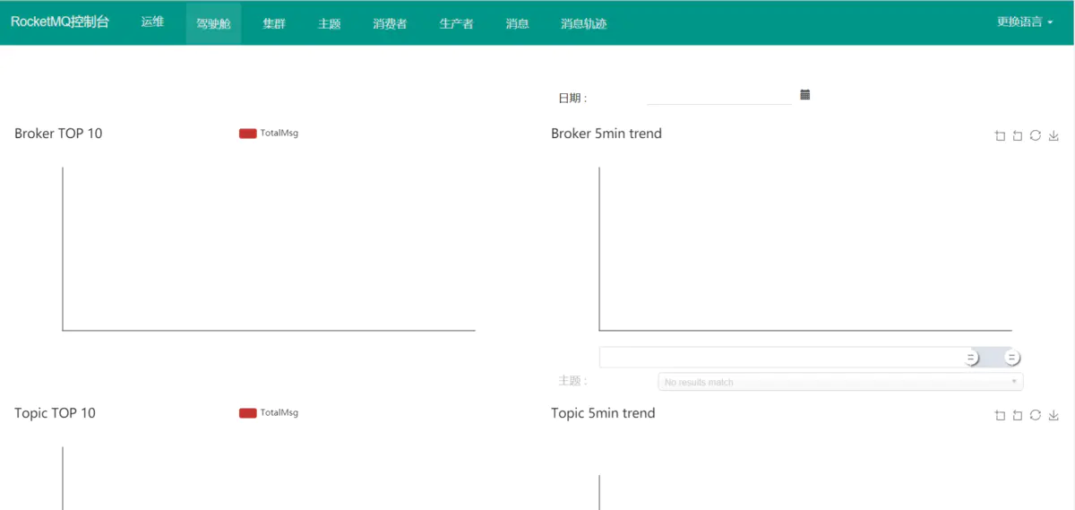Activate data zoom on Broker 5min trend chart
This screenshot has width=1075, height=510.
[x=1000, y=136]
